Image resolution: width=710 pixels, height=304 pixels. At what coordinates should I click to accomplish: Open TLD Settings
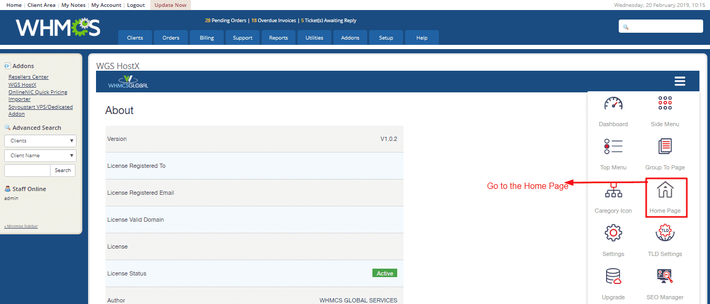coord(665,233)
